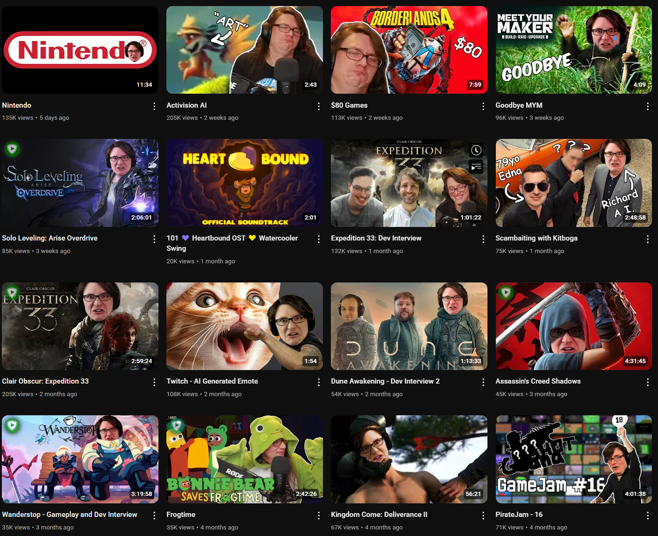Click '20K views • 1 month ago' text
The width and height of the screenshot is (658, 536).
pos(201,261)
